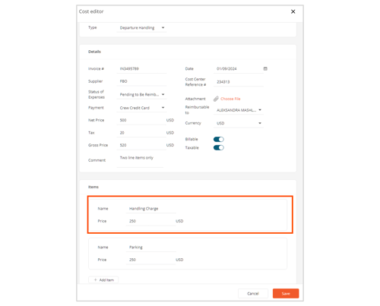Viewport: 380px width, 306px height.
Task: Select the Supplier FBO field
Action: (141, 81)
